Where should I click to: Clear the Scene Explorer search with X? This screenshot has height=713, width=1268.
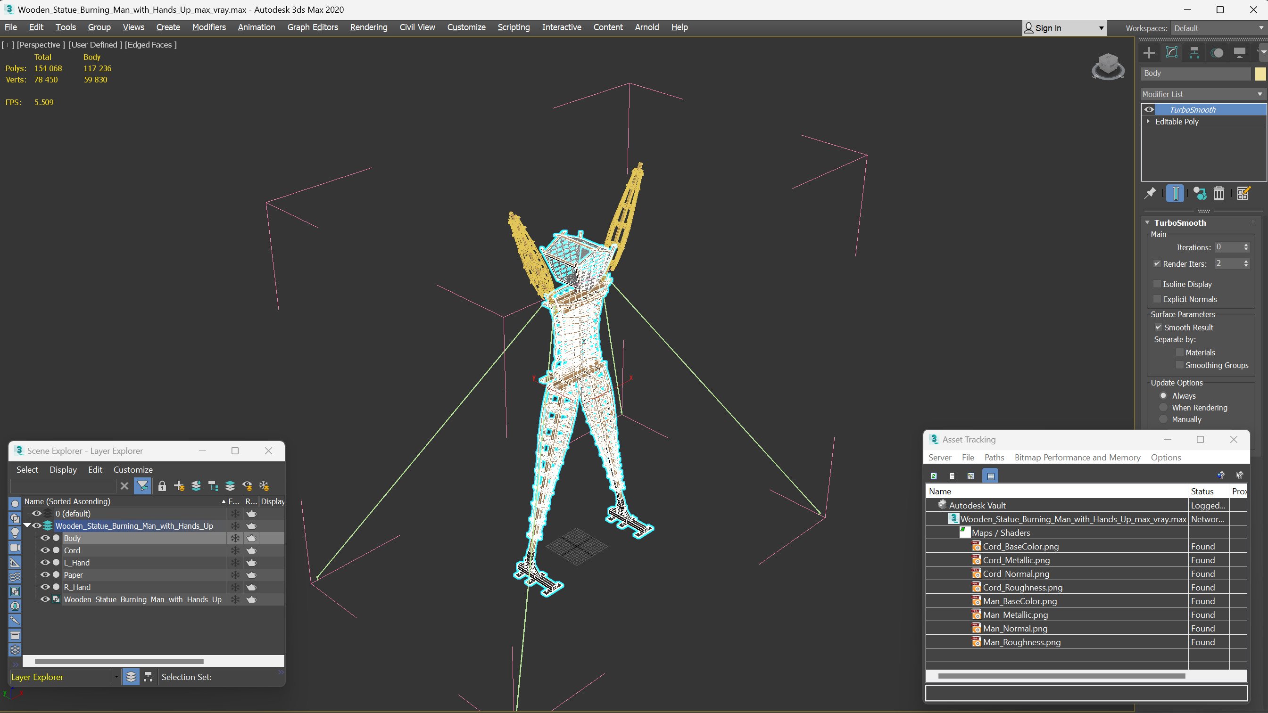pos(124,486)
